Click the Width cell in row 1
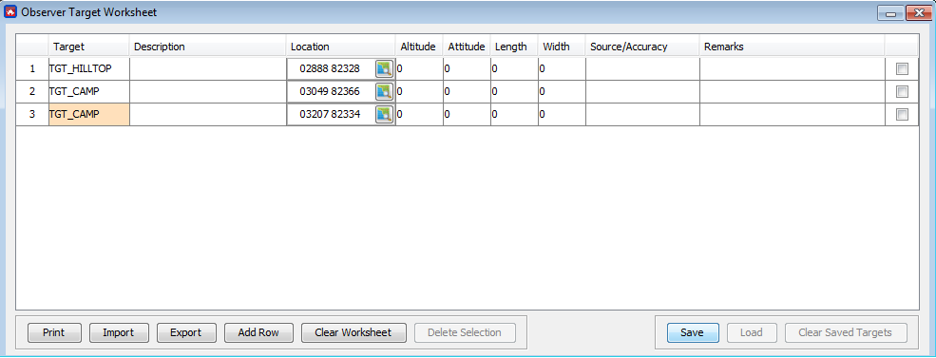The image size is (936, 358). (x=562, y=69)
